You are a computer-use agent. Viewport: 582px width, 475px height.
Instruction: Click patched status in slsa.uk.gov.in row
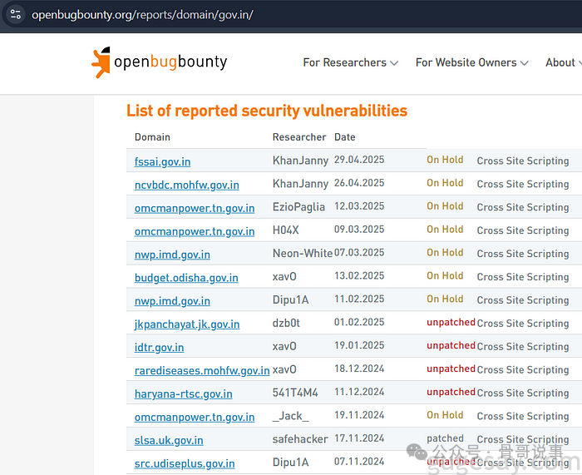(x=445, y=438)
